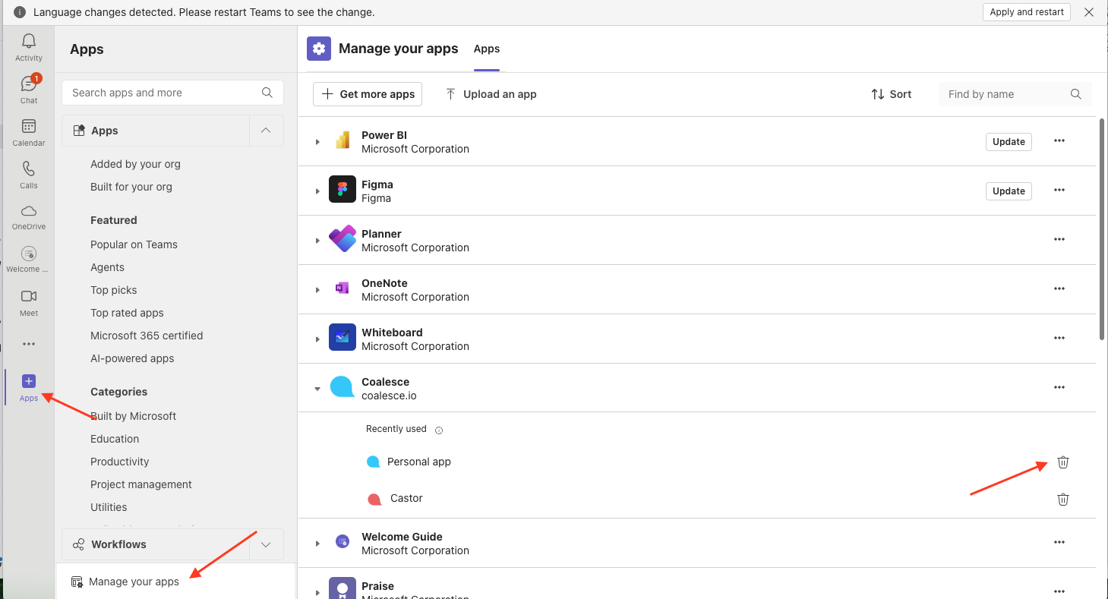Screen dimensions: 1108x599
Task: Click trash icon next to Castor
Action: (x=1062, y=499)
